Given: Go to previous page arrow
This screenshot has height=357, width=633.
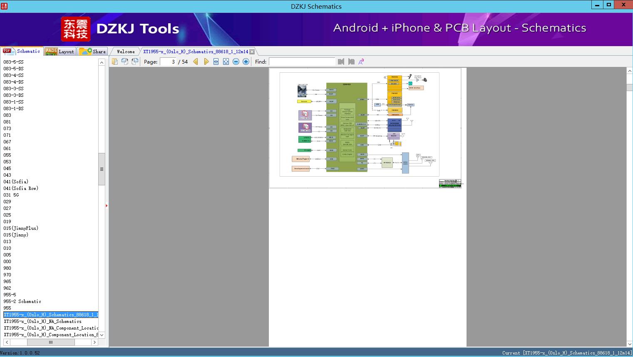Looking at the screenshot, I should [196, 62].
